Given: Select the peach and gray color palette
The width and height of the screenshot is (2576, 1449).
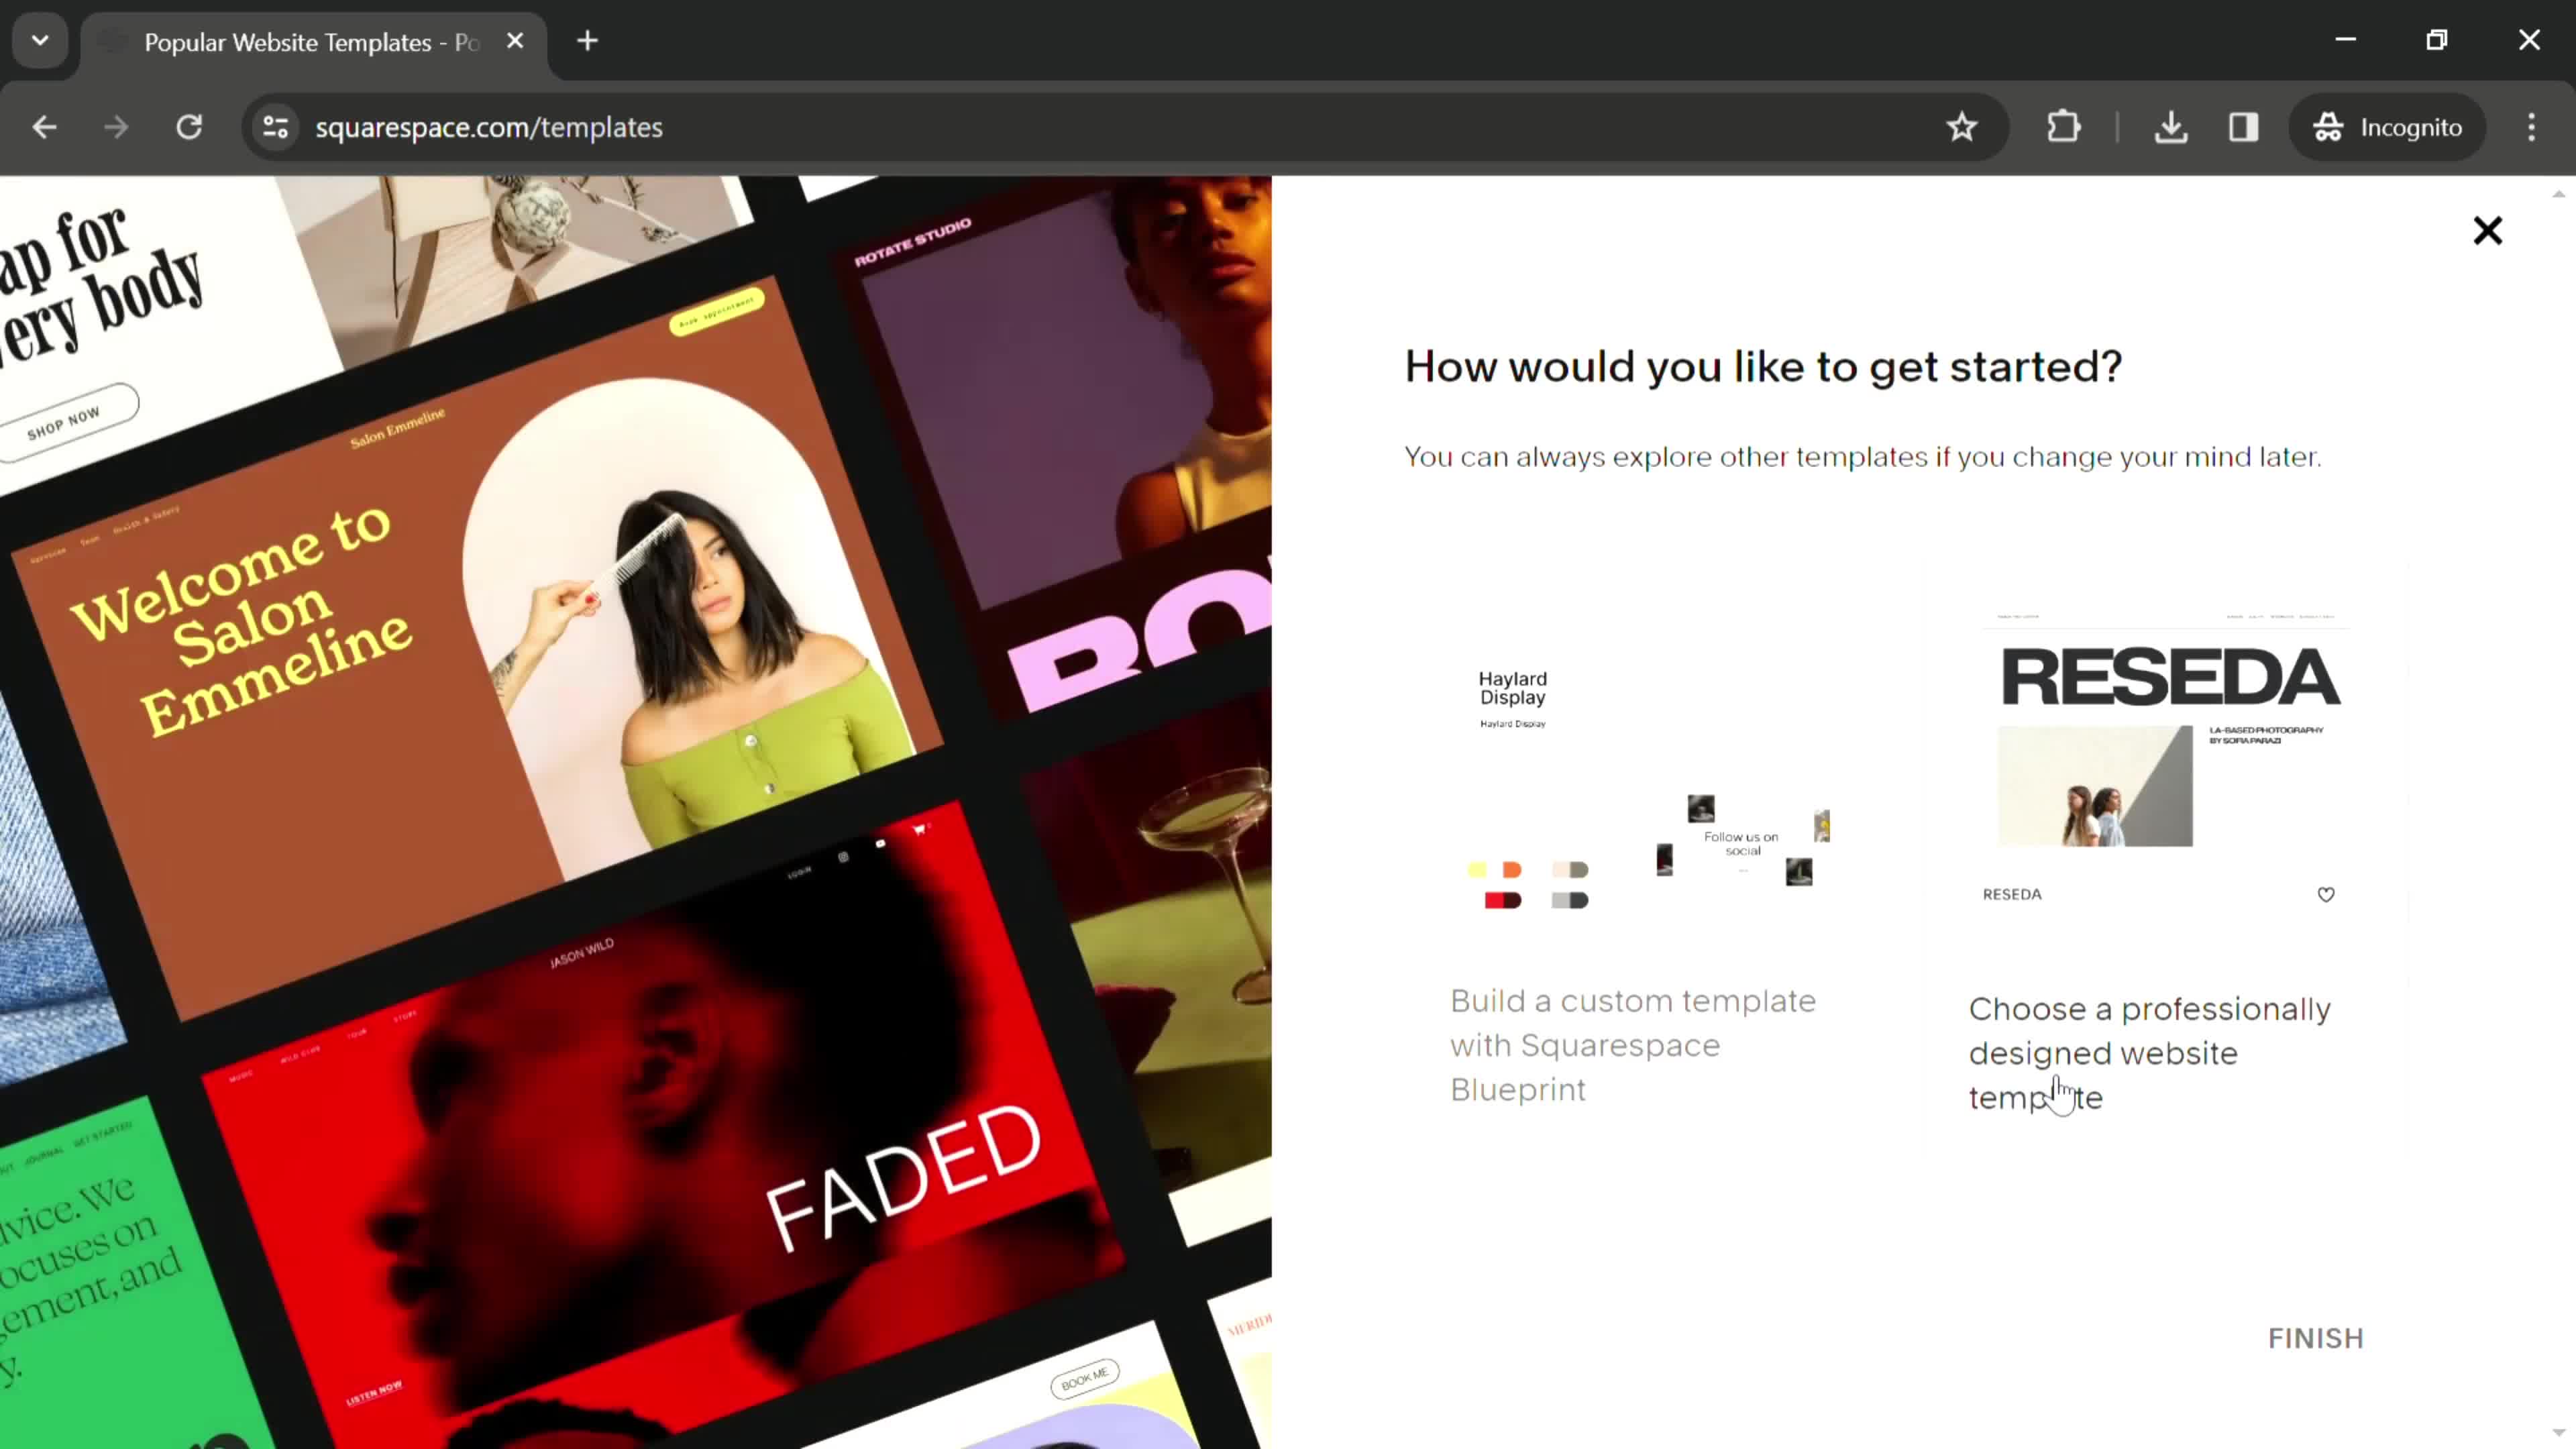Looking at the screenshot, I should click(x=1569, y=869).
